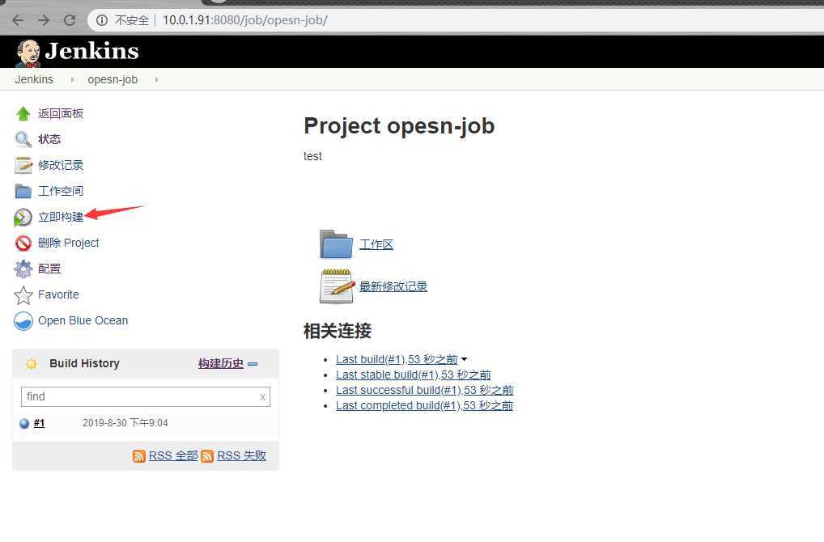Open RSS 全部 feed link
This screenshot has height=542, width=824.
coord(173,456)
